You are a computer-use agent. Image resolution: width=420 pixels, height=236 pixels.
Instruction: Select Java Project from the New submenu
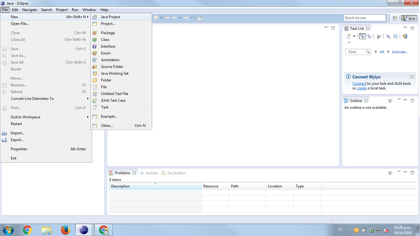tap(110, 17)
